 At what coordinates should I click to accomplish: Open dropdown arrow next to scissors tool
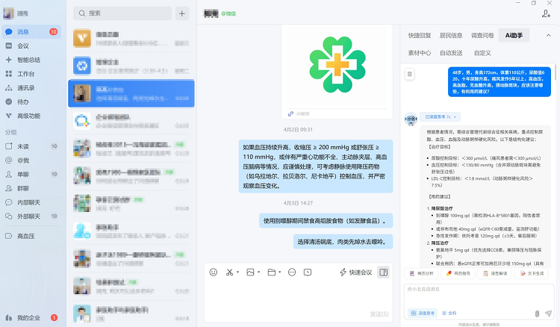239,272
